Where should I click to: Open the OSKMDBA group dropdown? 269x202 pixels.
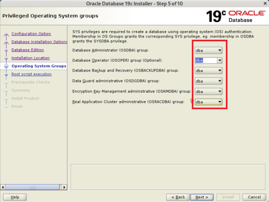[208, 91]
